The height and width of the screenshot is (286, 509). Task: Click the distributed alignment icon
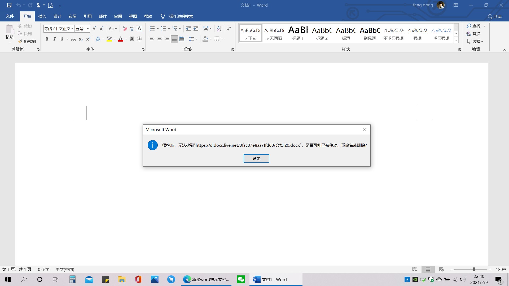pos(182,39)
